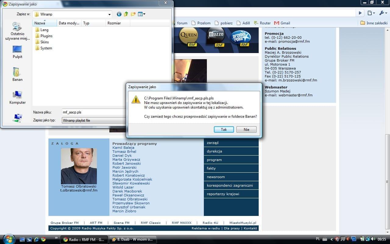The image size is (390, 244).
Task: Select Komputer in places sidebar
Action: (x=17, y=98)
